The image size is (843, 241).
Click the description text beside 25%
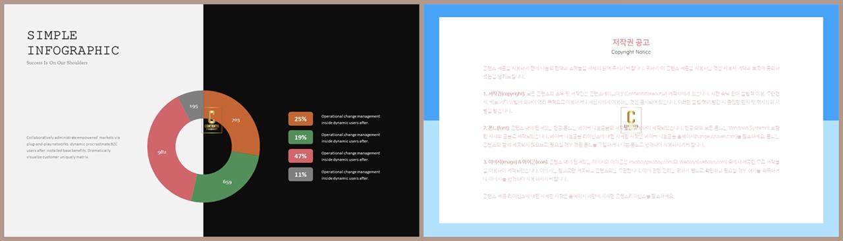[x=350, y=119]
